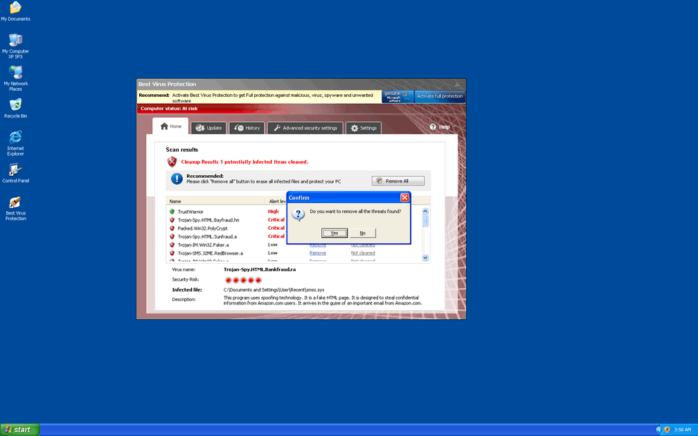
Task: Click the question mark icon in the Confirm dialog
Action: 298,215
